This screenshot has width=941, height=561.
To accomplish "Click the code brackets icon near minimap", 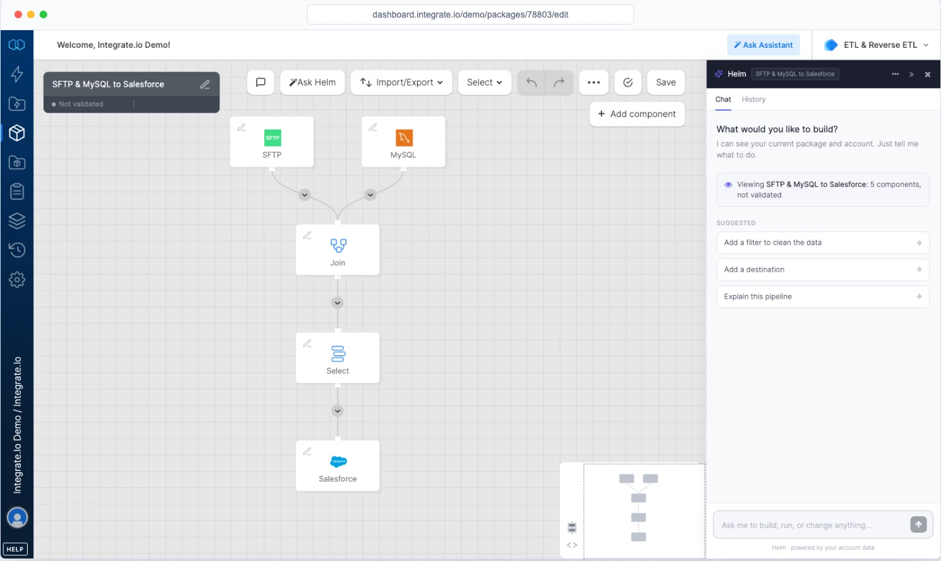I will pyautogui.click(x=572, y=545).
